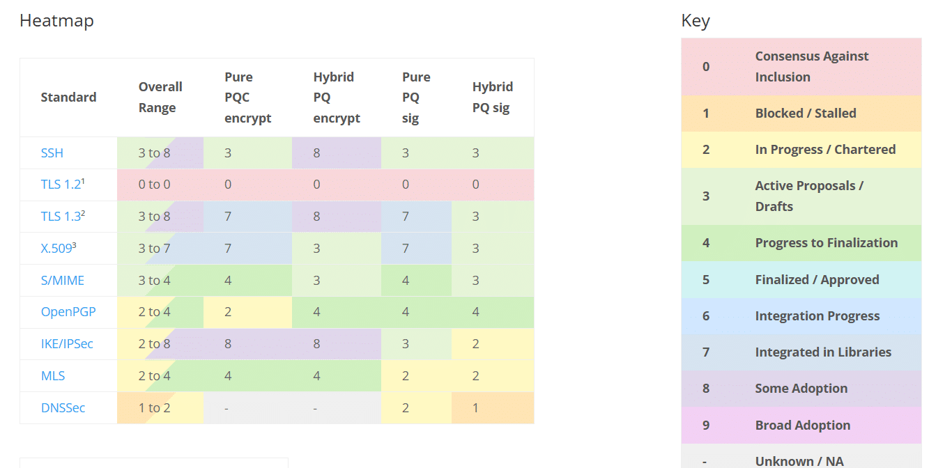Viewport: 929px width, 468px height.
Task: Click the 'Heatmap' section heading
Action: click(56, 21)
